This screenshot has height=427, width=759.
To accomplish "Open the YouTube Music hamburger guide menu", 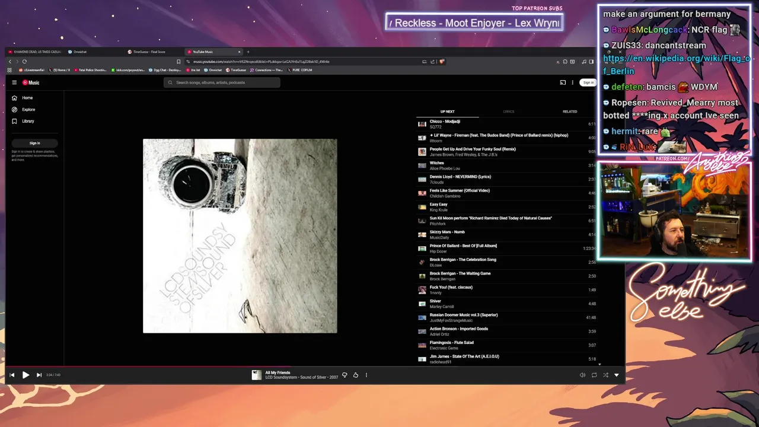I will point(14,82).
